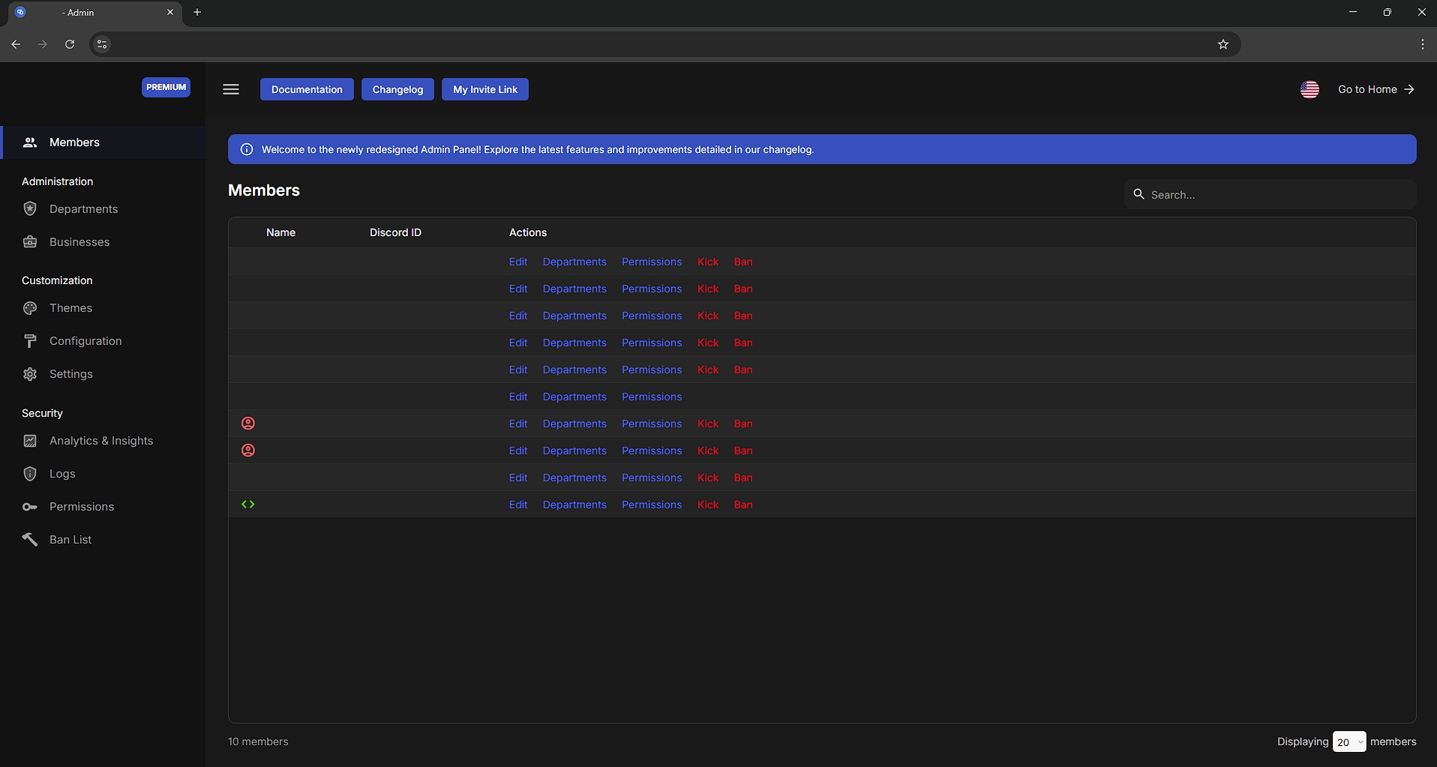Image resolution: width=1437 pixels, height=767 pixels.
Task: Click the Businesses briefcase icon in sidebar
Action: [x=30, y=242]
